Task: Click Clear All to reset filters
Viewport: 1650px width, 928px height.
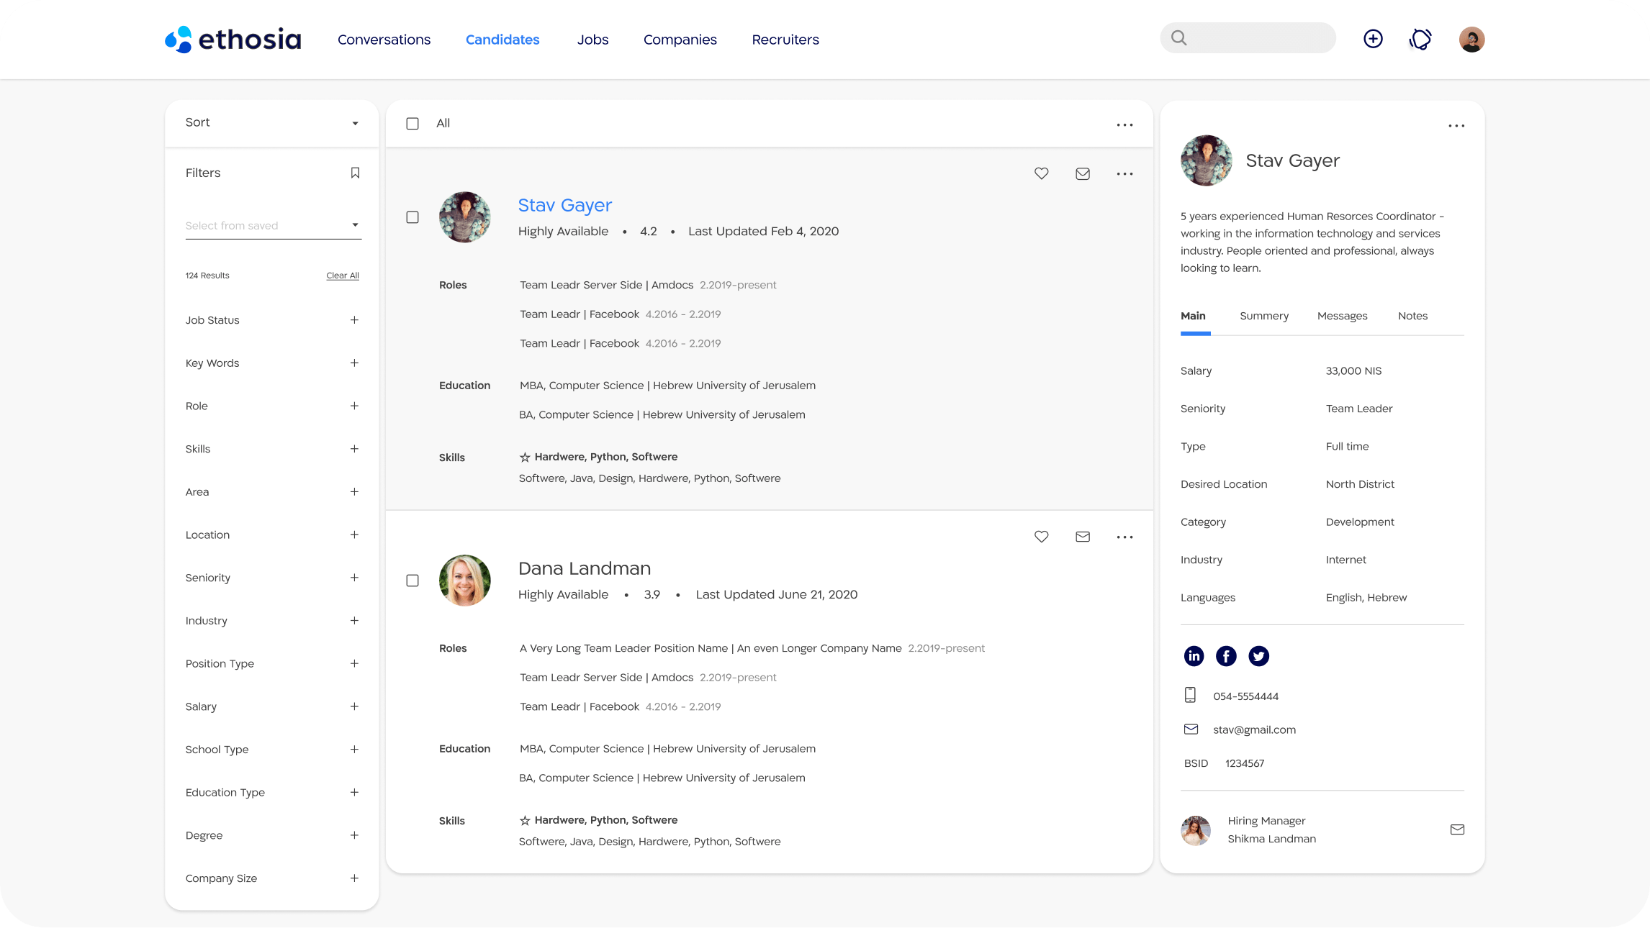Action: (x=343, y=275)
